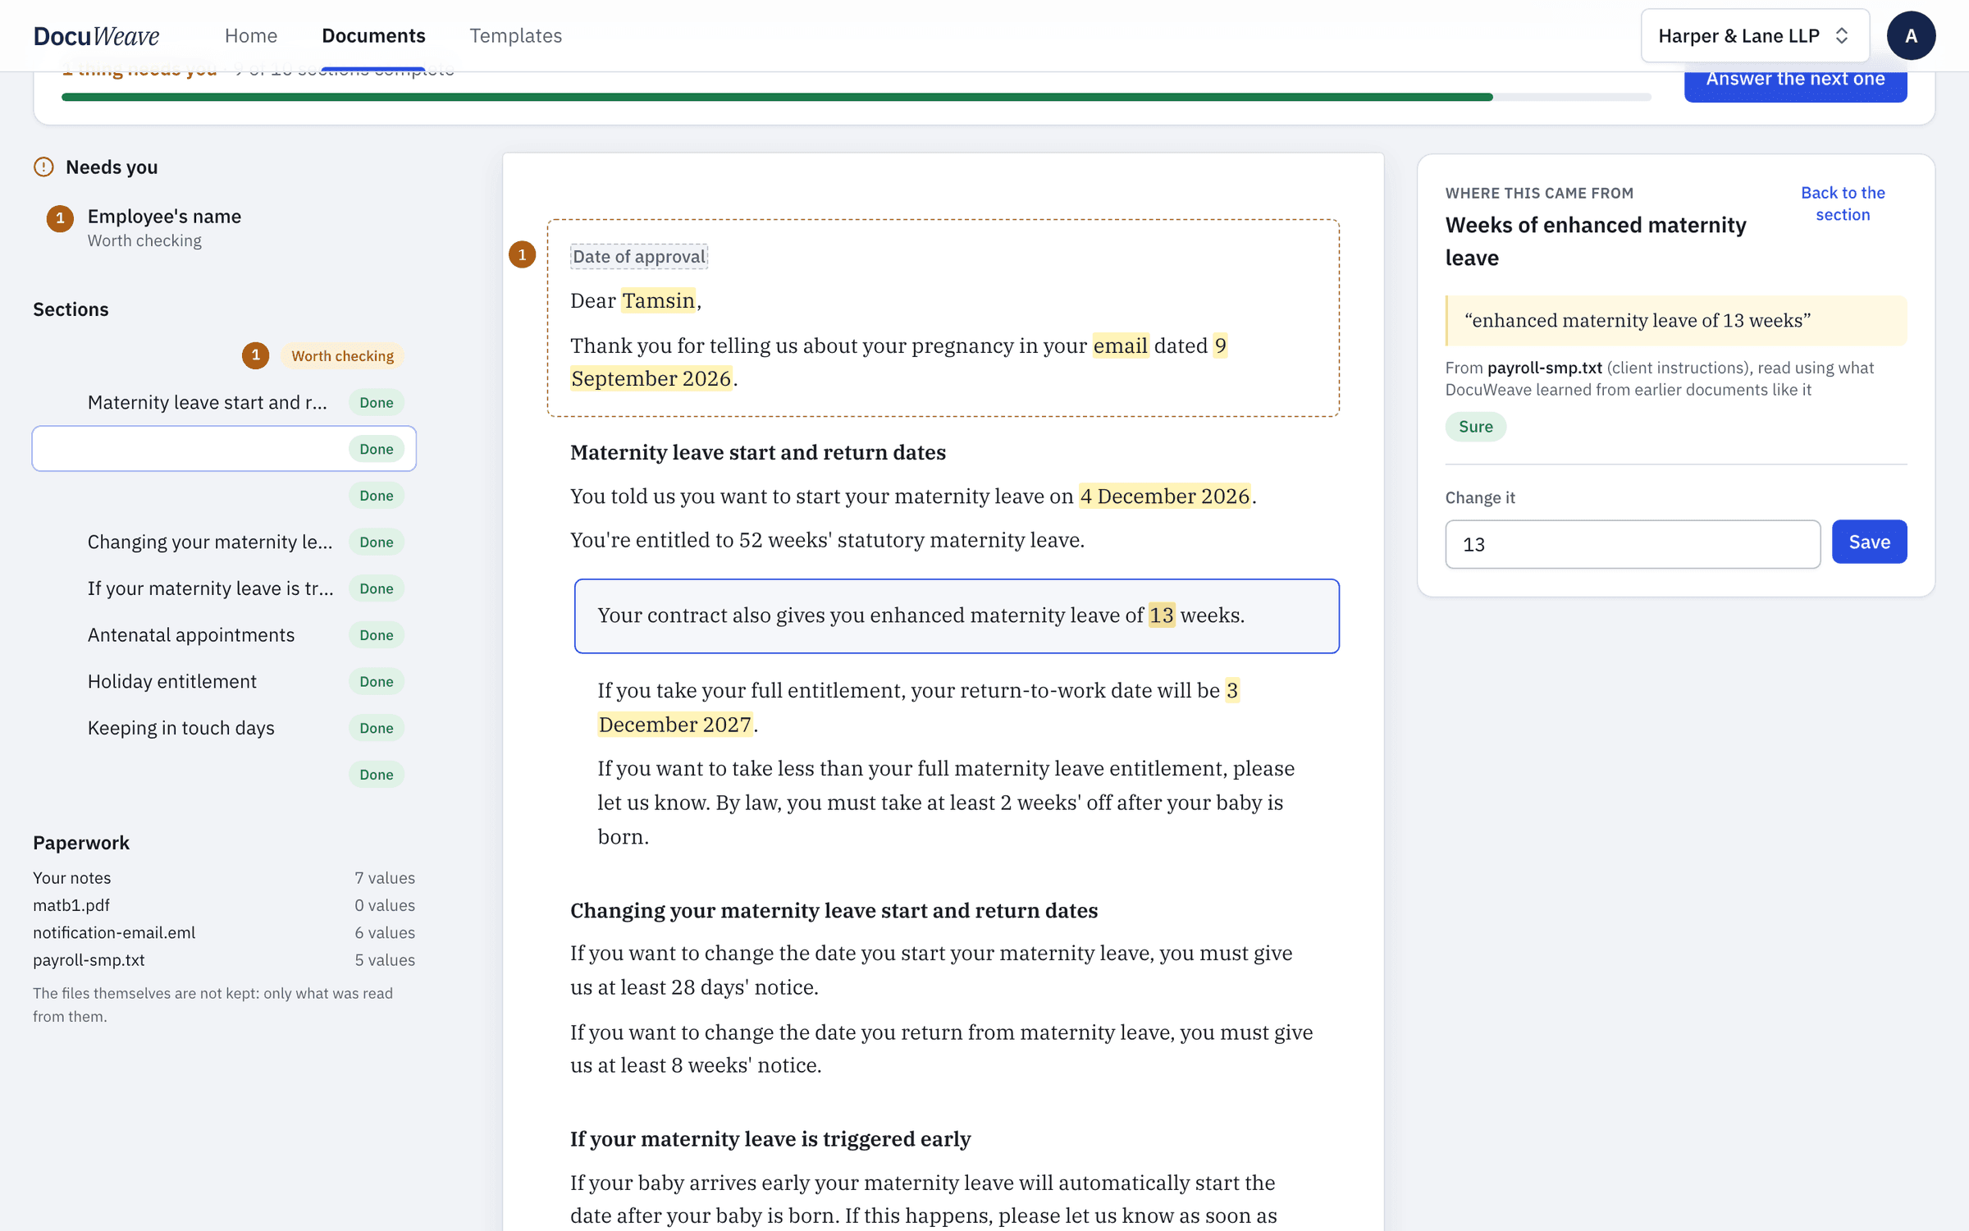Click Your notes paperwork entry
This screenshot has width=1969, height=1231.
(224, 877)
